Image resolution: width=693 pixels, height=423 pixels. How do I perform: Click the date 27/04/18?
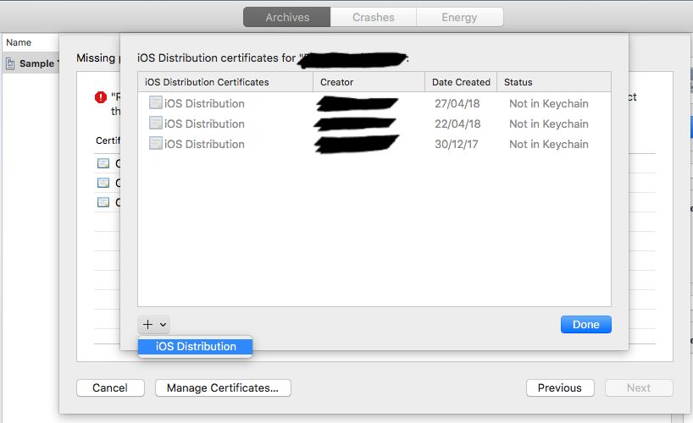(x=457, y=103)
